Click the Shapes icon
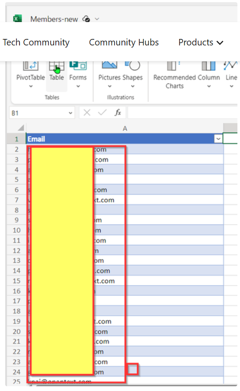Viewport: 240px width, 391px height. (133, 66)
